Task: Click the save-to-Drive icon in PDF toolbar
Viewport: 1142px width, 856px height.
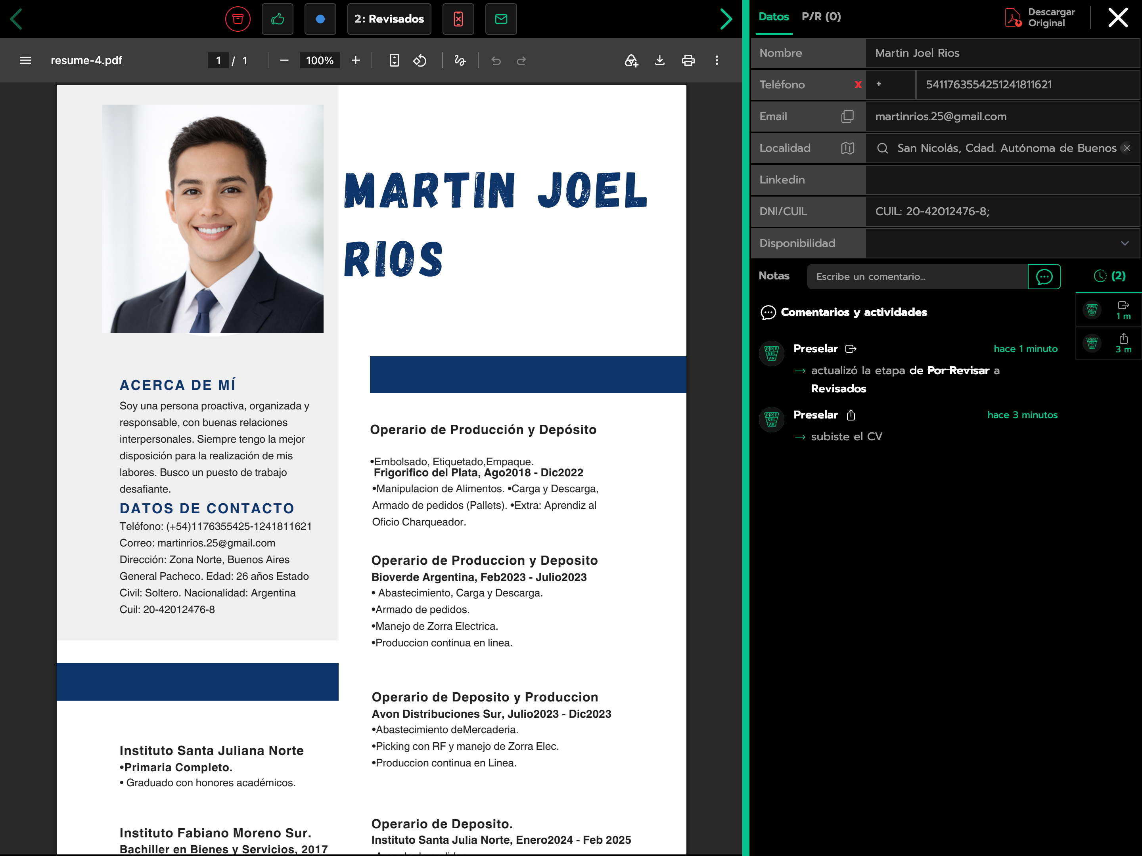Action: tap(631, 60)
